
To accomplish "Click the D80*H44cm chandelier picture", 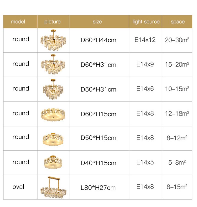I will coord(53,40).
